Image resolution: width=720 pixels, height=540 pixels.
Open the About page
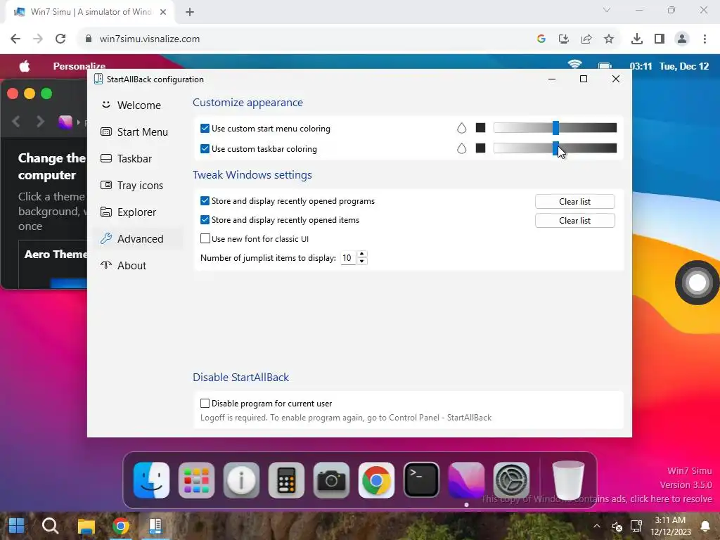[x=123, y=265]
